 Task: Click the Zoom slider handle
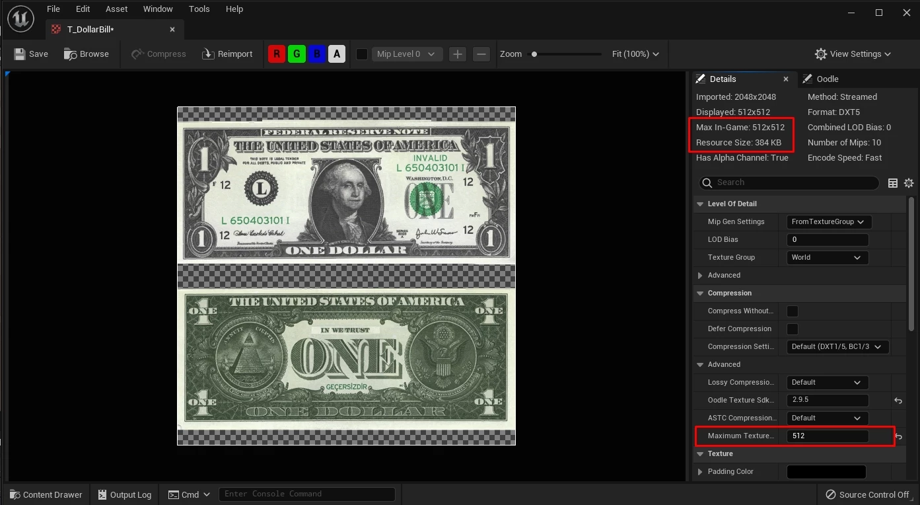(534, 54)
